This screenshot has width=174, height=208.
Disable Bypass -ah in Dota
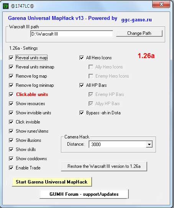pos(82,113)
